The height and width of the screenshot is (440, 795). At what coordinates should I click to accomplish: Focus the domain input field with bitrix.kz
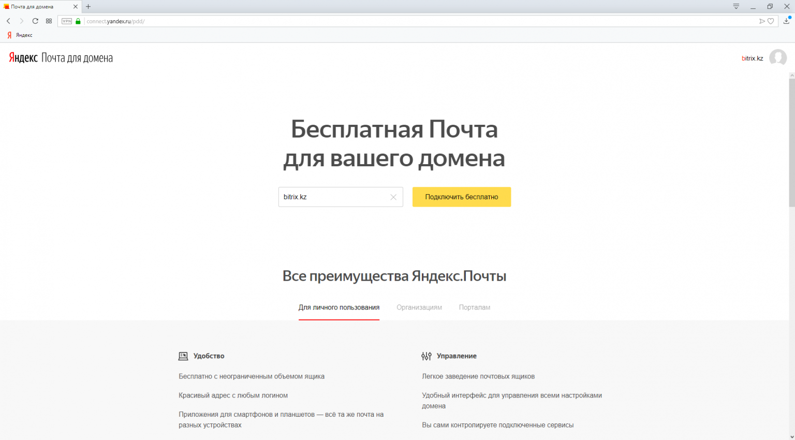click(341, 197)
